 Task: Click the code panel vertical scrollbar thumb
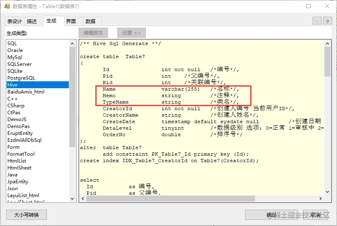[x=327, y=62]
